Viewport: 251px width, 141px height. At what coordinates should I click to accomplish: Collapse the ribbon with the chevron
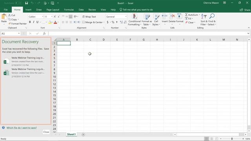[249, 28]
